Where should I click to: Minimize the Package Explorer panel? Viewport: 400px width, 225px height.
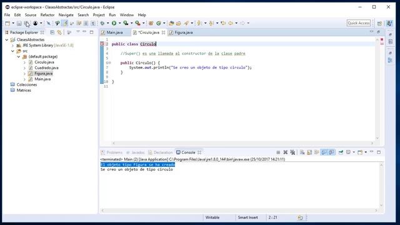(84, 31)
